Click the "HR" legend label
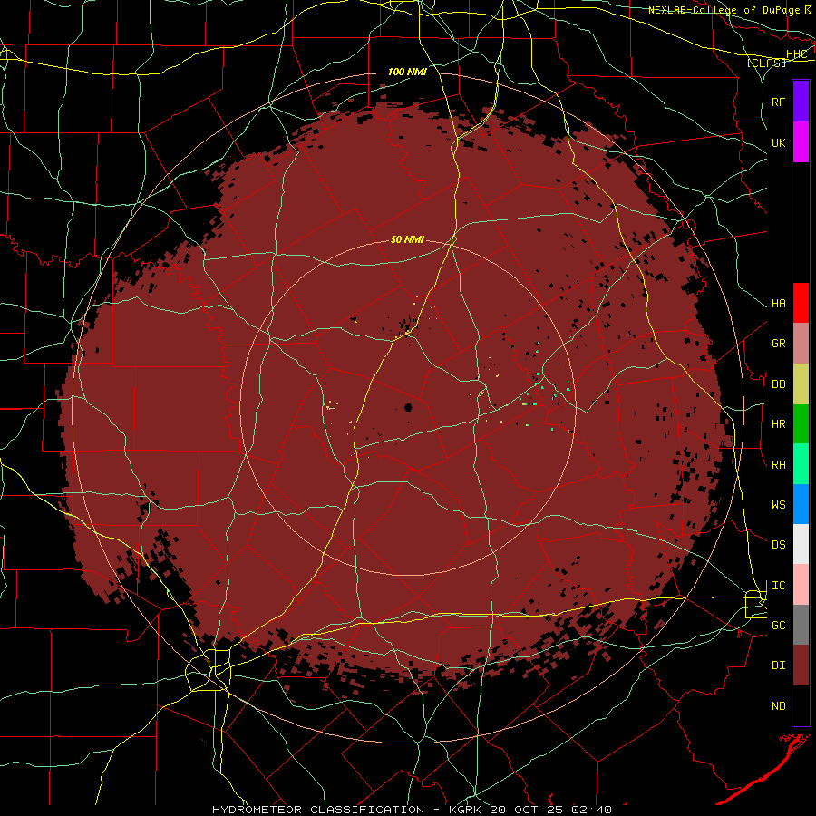Image resolution: width=816 pixels, height=816 pixels. click(x=778, y=424)
